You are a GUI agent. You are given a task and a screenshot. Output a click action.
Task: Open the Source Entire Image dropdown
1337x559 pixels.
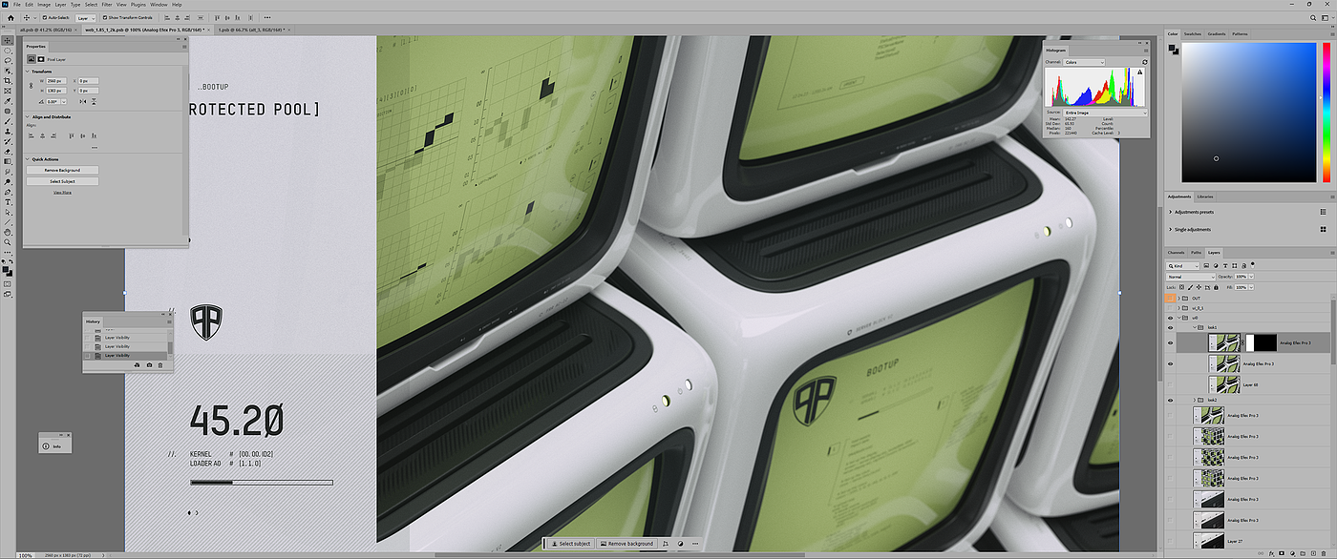[1105, 113]
